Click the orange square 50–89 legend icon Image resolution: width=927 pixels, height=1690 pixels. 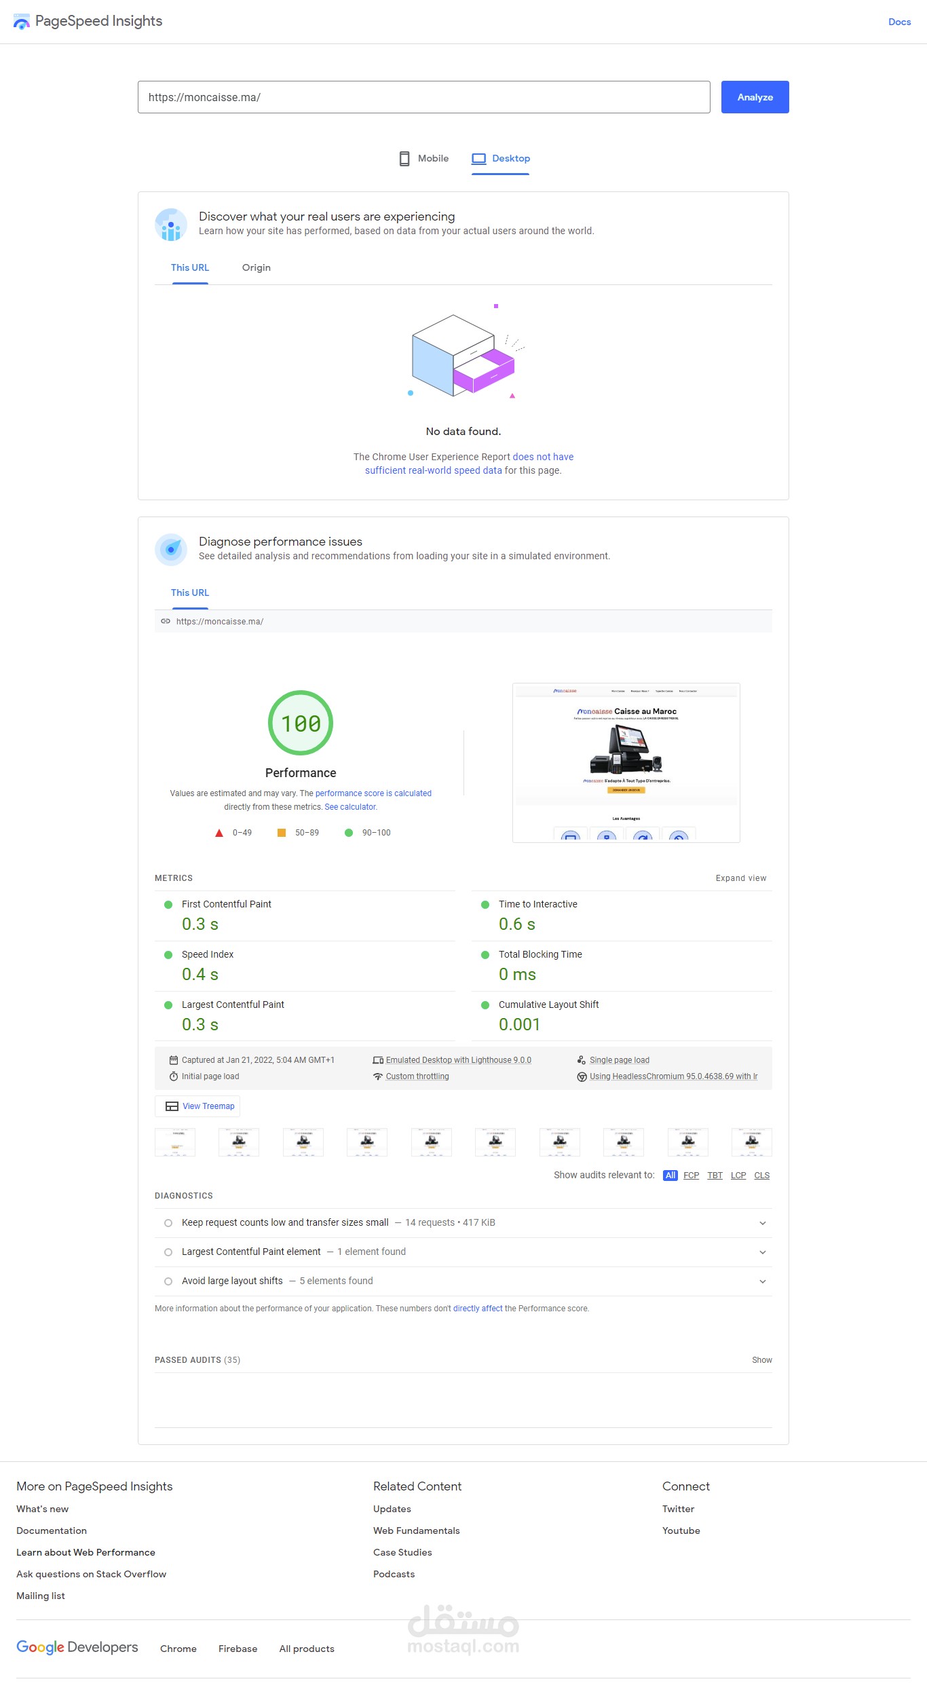(282, 833)
